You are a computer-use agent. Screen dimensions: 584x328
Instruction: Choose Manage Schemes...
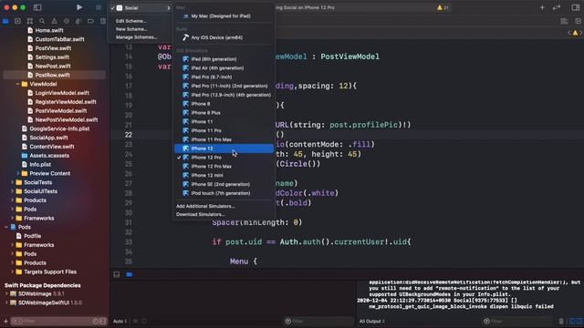tap(136, 37)
